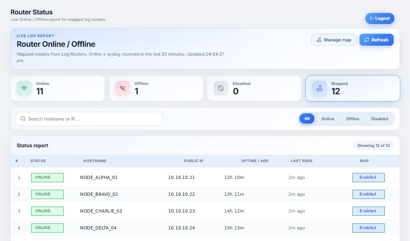Click the ONLINE badge for NODE_BRAVO_02
Screen dimensions: 410x241
click(x=47, y=194)
